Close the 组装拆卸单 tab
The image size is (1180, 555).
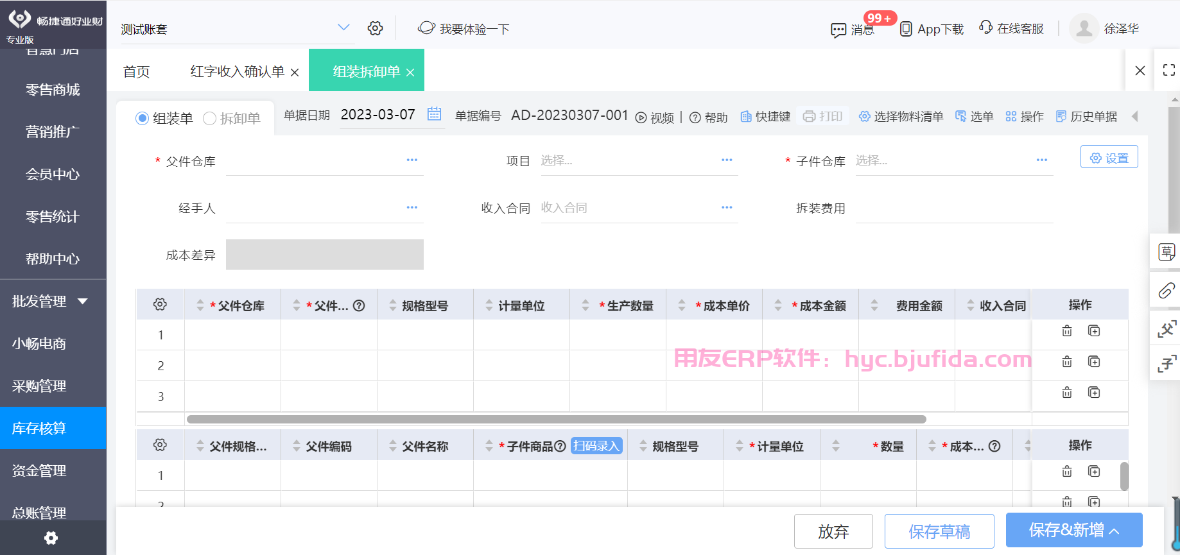[410, 73]
